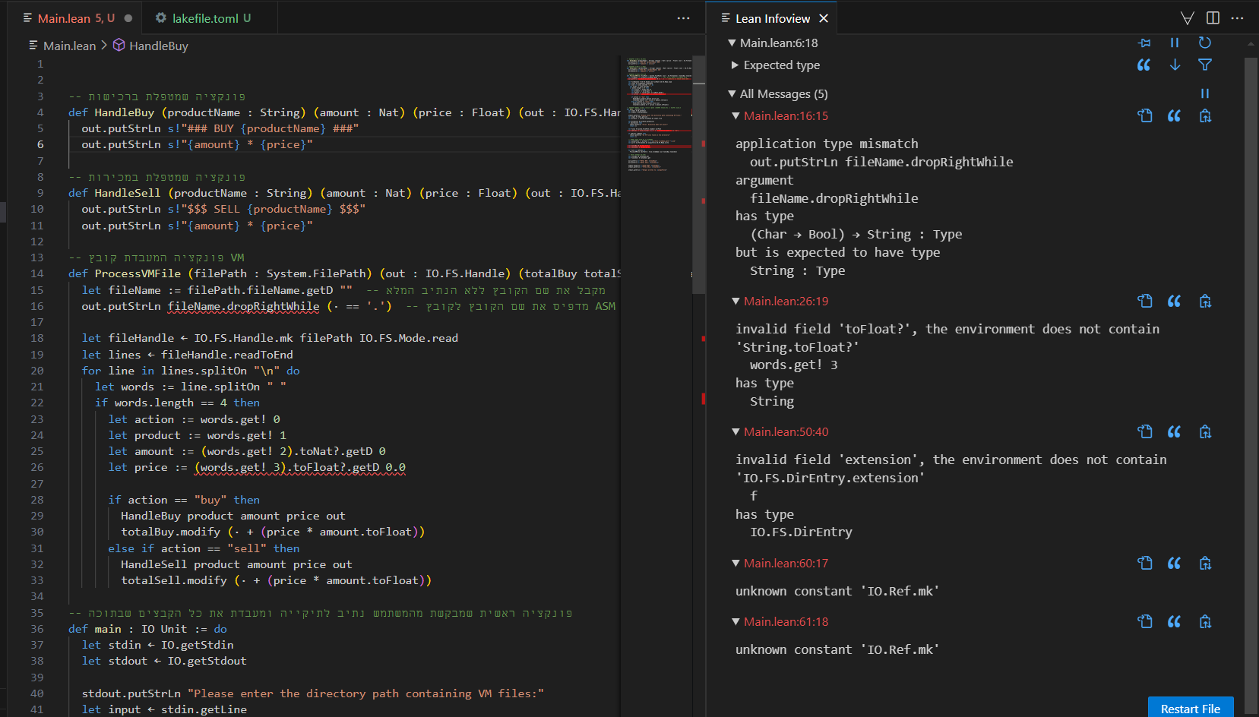This screenshot has height=717, width=1259.
Task: Collapse the Main.lean:60:17 error message
Action: 735,563
